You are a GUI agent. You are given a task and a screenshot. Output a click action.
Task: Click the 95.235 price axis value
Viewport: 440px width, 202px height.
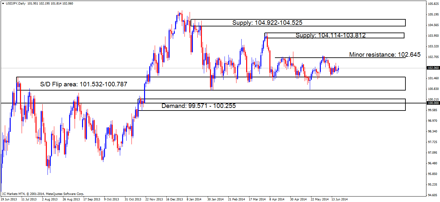click(x=433, y=185)
